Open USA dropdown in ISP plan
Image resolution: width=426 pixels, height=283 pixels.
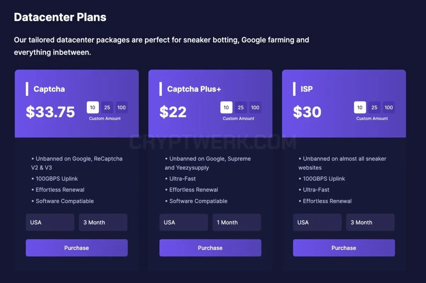tap(317, 222)
